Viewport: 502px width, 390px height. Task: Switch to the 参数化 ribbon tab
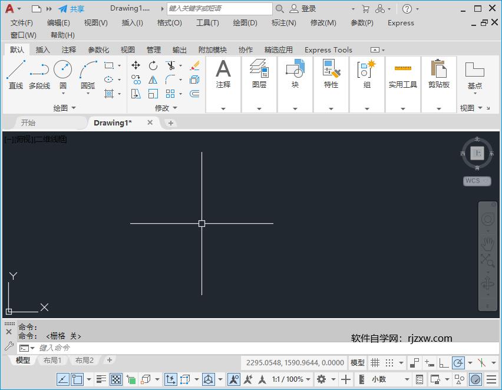tap(98, 49)
